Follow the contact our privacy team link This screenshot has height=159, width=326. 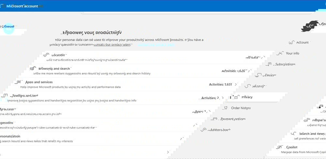112,45
